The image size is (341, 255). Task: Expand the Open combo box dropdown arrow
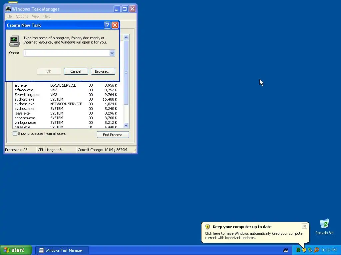pyautogui.click(x=112, y=53)
